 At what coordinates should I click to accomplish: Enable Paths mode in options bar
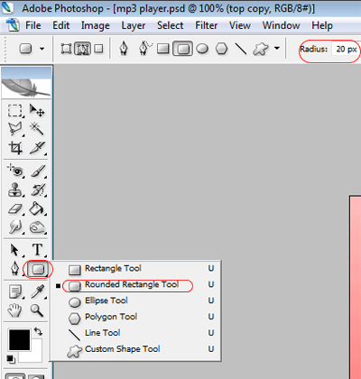82,49
